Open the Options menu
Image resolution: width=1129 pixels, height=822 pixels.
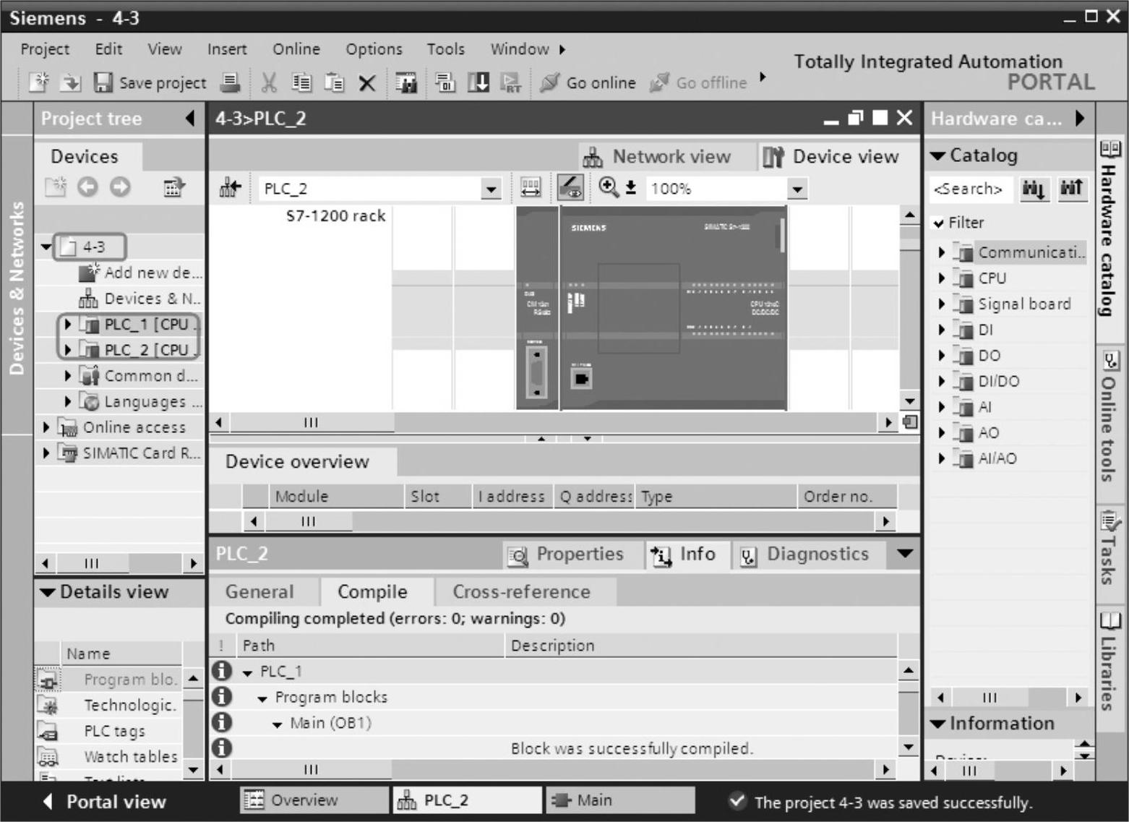click(x=374, y=49)
